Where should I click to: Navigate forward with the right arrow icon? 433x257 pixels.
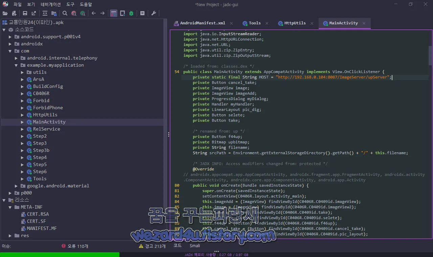(x=102, y=13)
